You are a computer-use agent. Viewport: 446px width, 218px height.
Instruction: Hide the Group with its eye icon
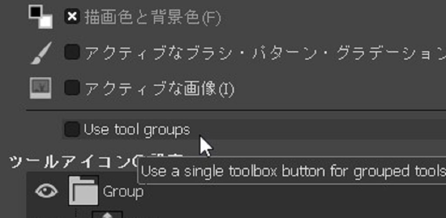pos(46,191)
